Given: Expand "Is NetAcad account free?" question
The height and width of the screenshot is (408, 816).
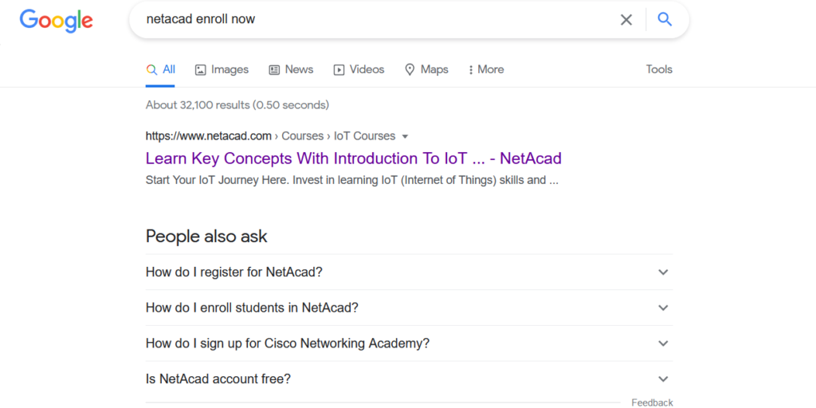Looking at the screenshot, I should click(x=218, y=379).
